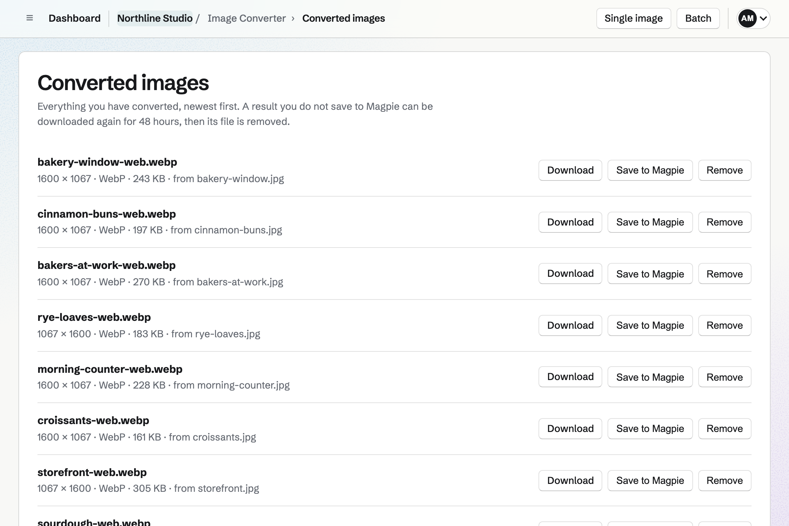Image resolution: width=789 pixels, height=526 pixels.
Task: Download morning-counter-web.webp
Action: 570,377
